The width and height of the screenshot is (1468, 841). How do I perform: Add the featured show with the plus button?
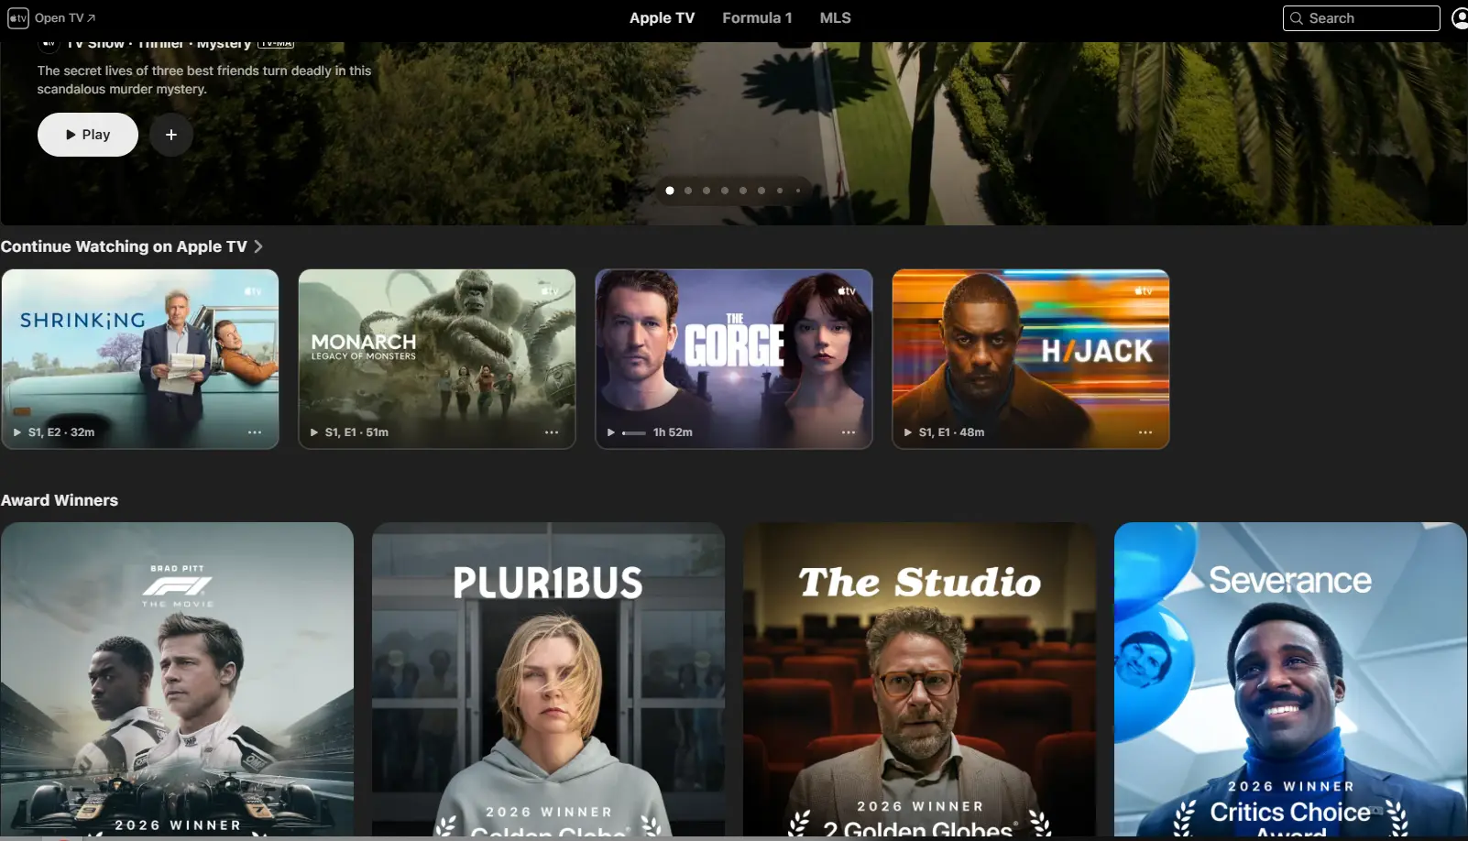pos(171,135)
